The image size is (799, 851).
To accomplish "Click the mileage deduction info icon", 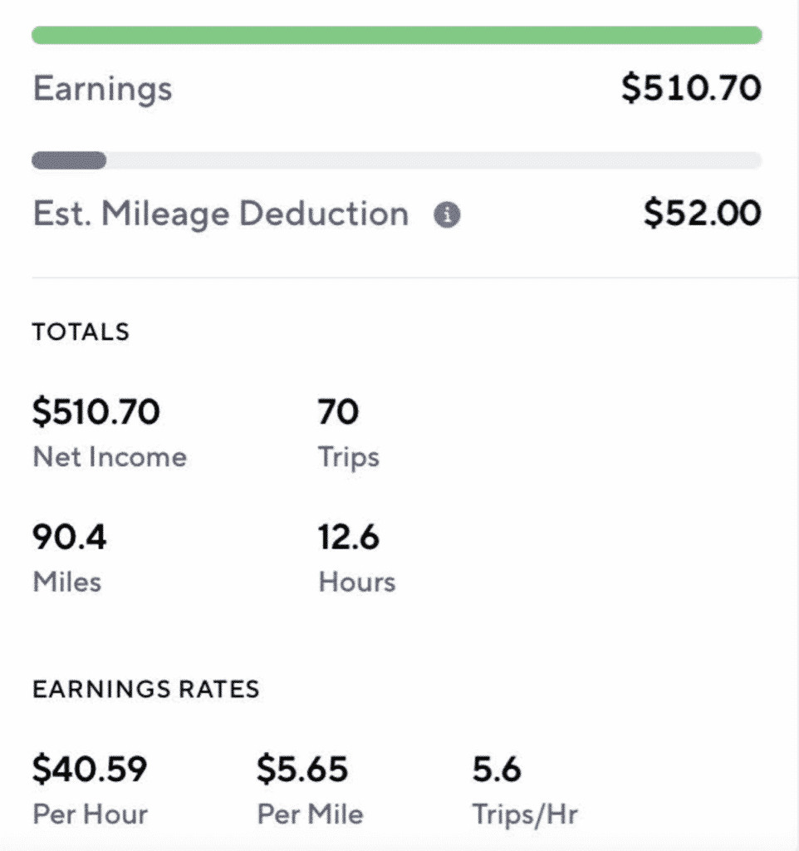I will pos(447,214).
